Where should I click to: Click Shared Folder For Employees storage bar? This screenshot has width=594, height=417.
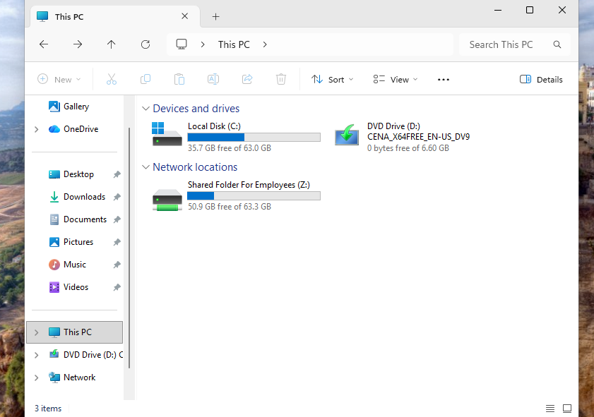coord(254,196)
